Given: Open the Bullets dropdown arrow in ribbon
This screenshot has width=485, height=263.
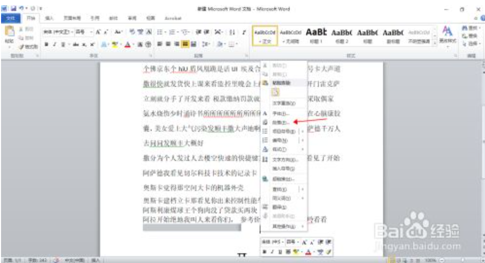Looking at the screenshot, I should point(166,32).
